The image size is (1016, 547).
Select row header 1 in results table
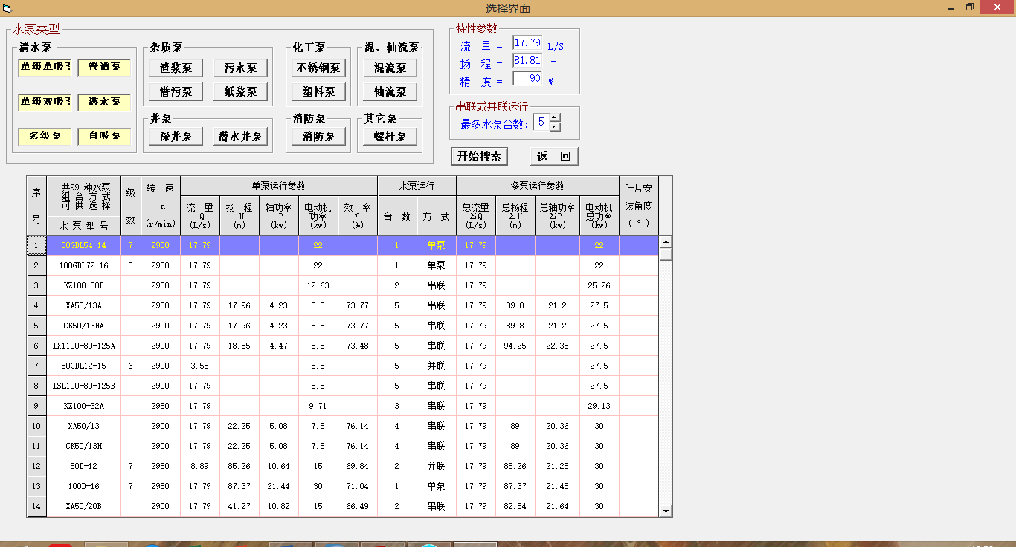tap(36, 245)
